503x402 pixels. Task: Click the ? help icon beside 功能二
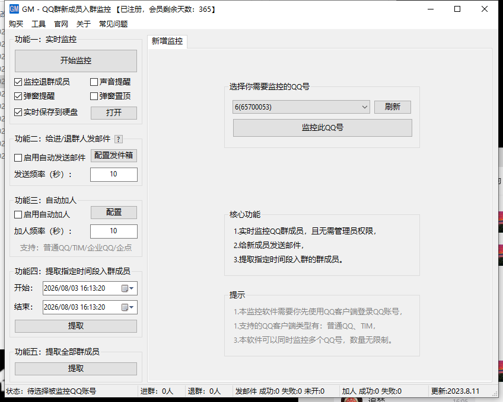119,139
